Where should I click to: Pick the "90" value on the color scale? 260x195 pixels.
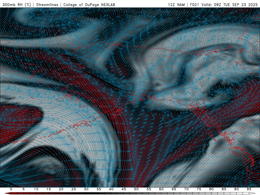[x=237, y=189]
